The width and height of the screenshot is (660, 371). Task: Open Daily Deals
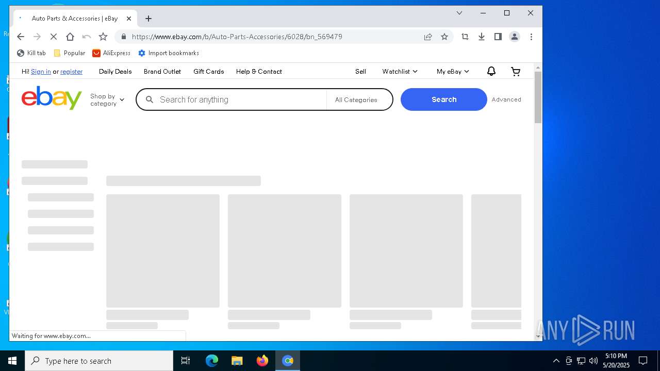click(115, 72)
